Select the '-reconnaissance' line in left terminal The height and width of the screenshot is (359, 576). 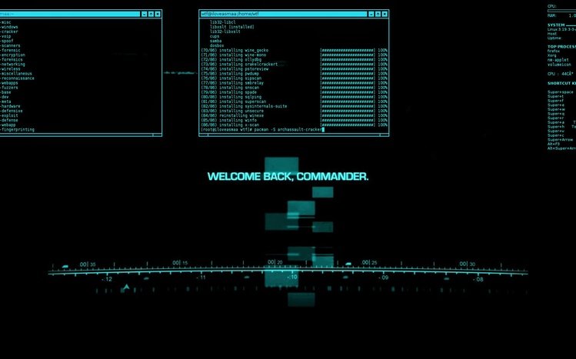(17, 78)
